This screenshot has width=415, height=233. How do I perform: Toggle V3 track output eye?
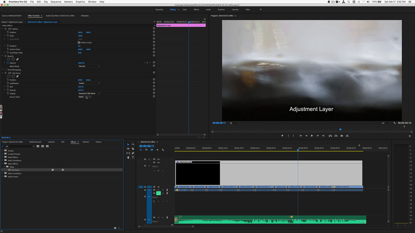pos(159,159)
